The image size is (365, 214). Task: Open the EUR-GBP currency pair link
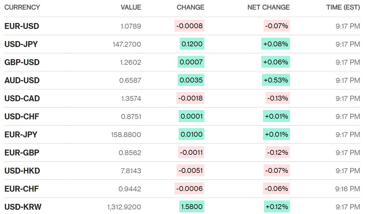pos(22,153)
